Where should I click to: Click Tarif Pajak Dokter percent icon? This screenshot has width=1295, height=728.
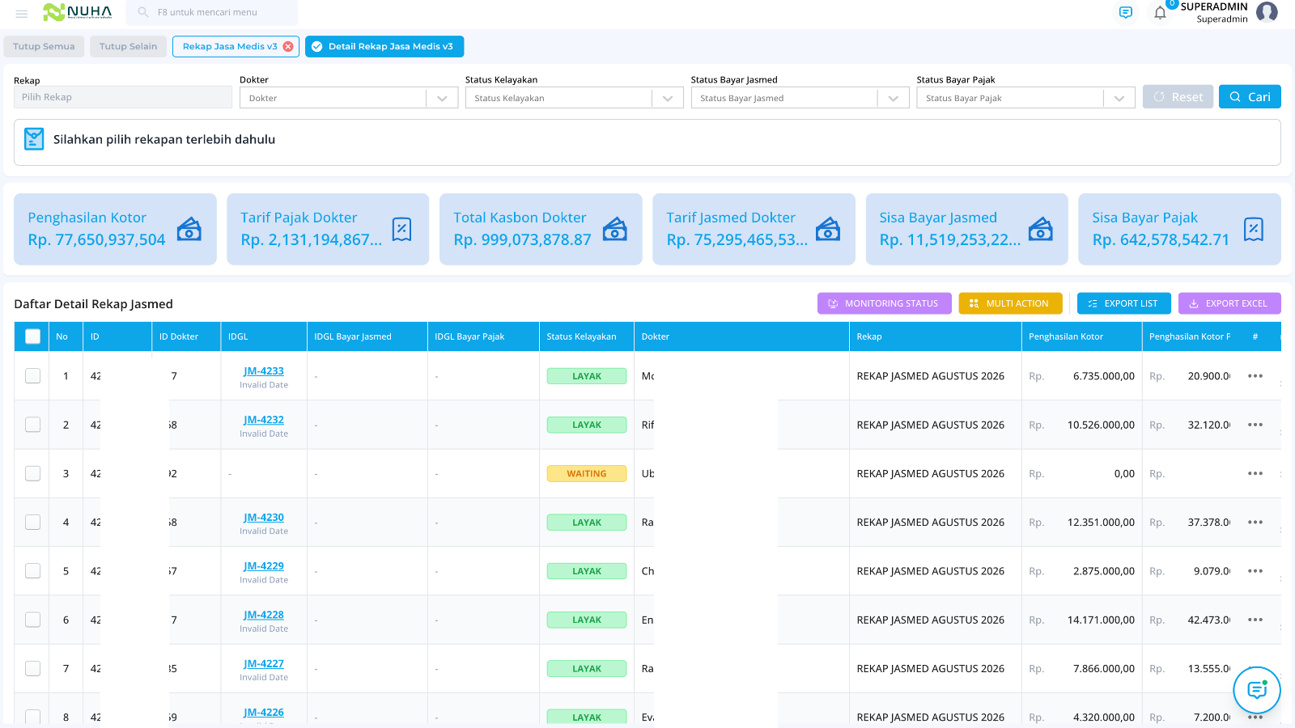(x=402, y=229)
